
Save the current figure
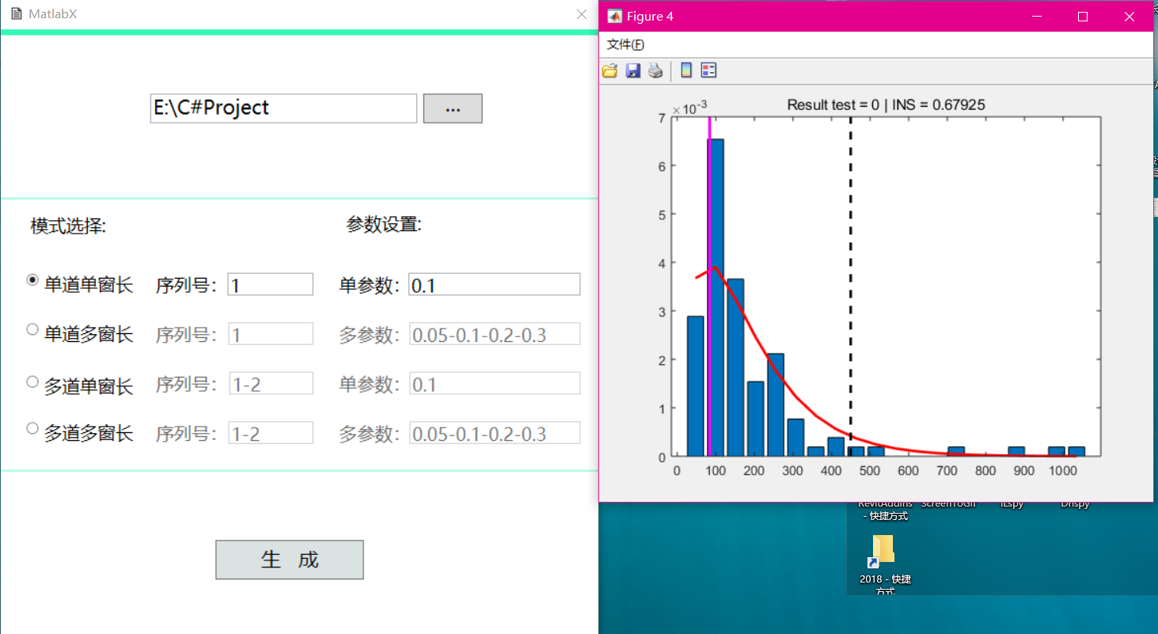coord(632,70)
